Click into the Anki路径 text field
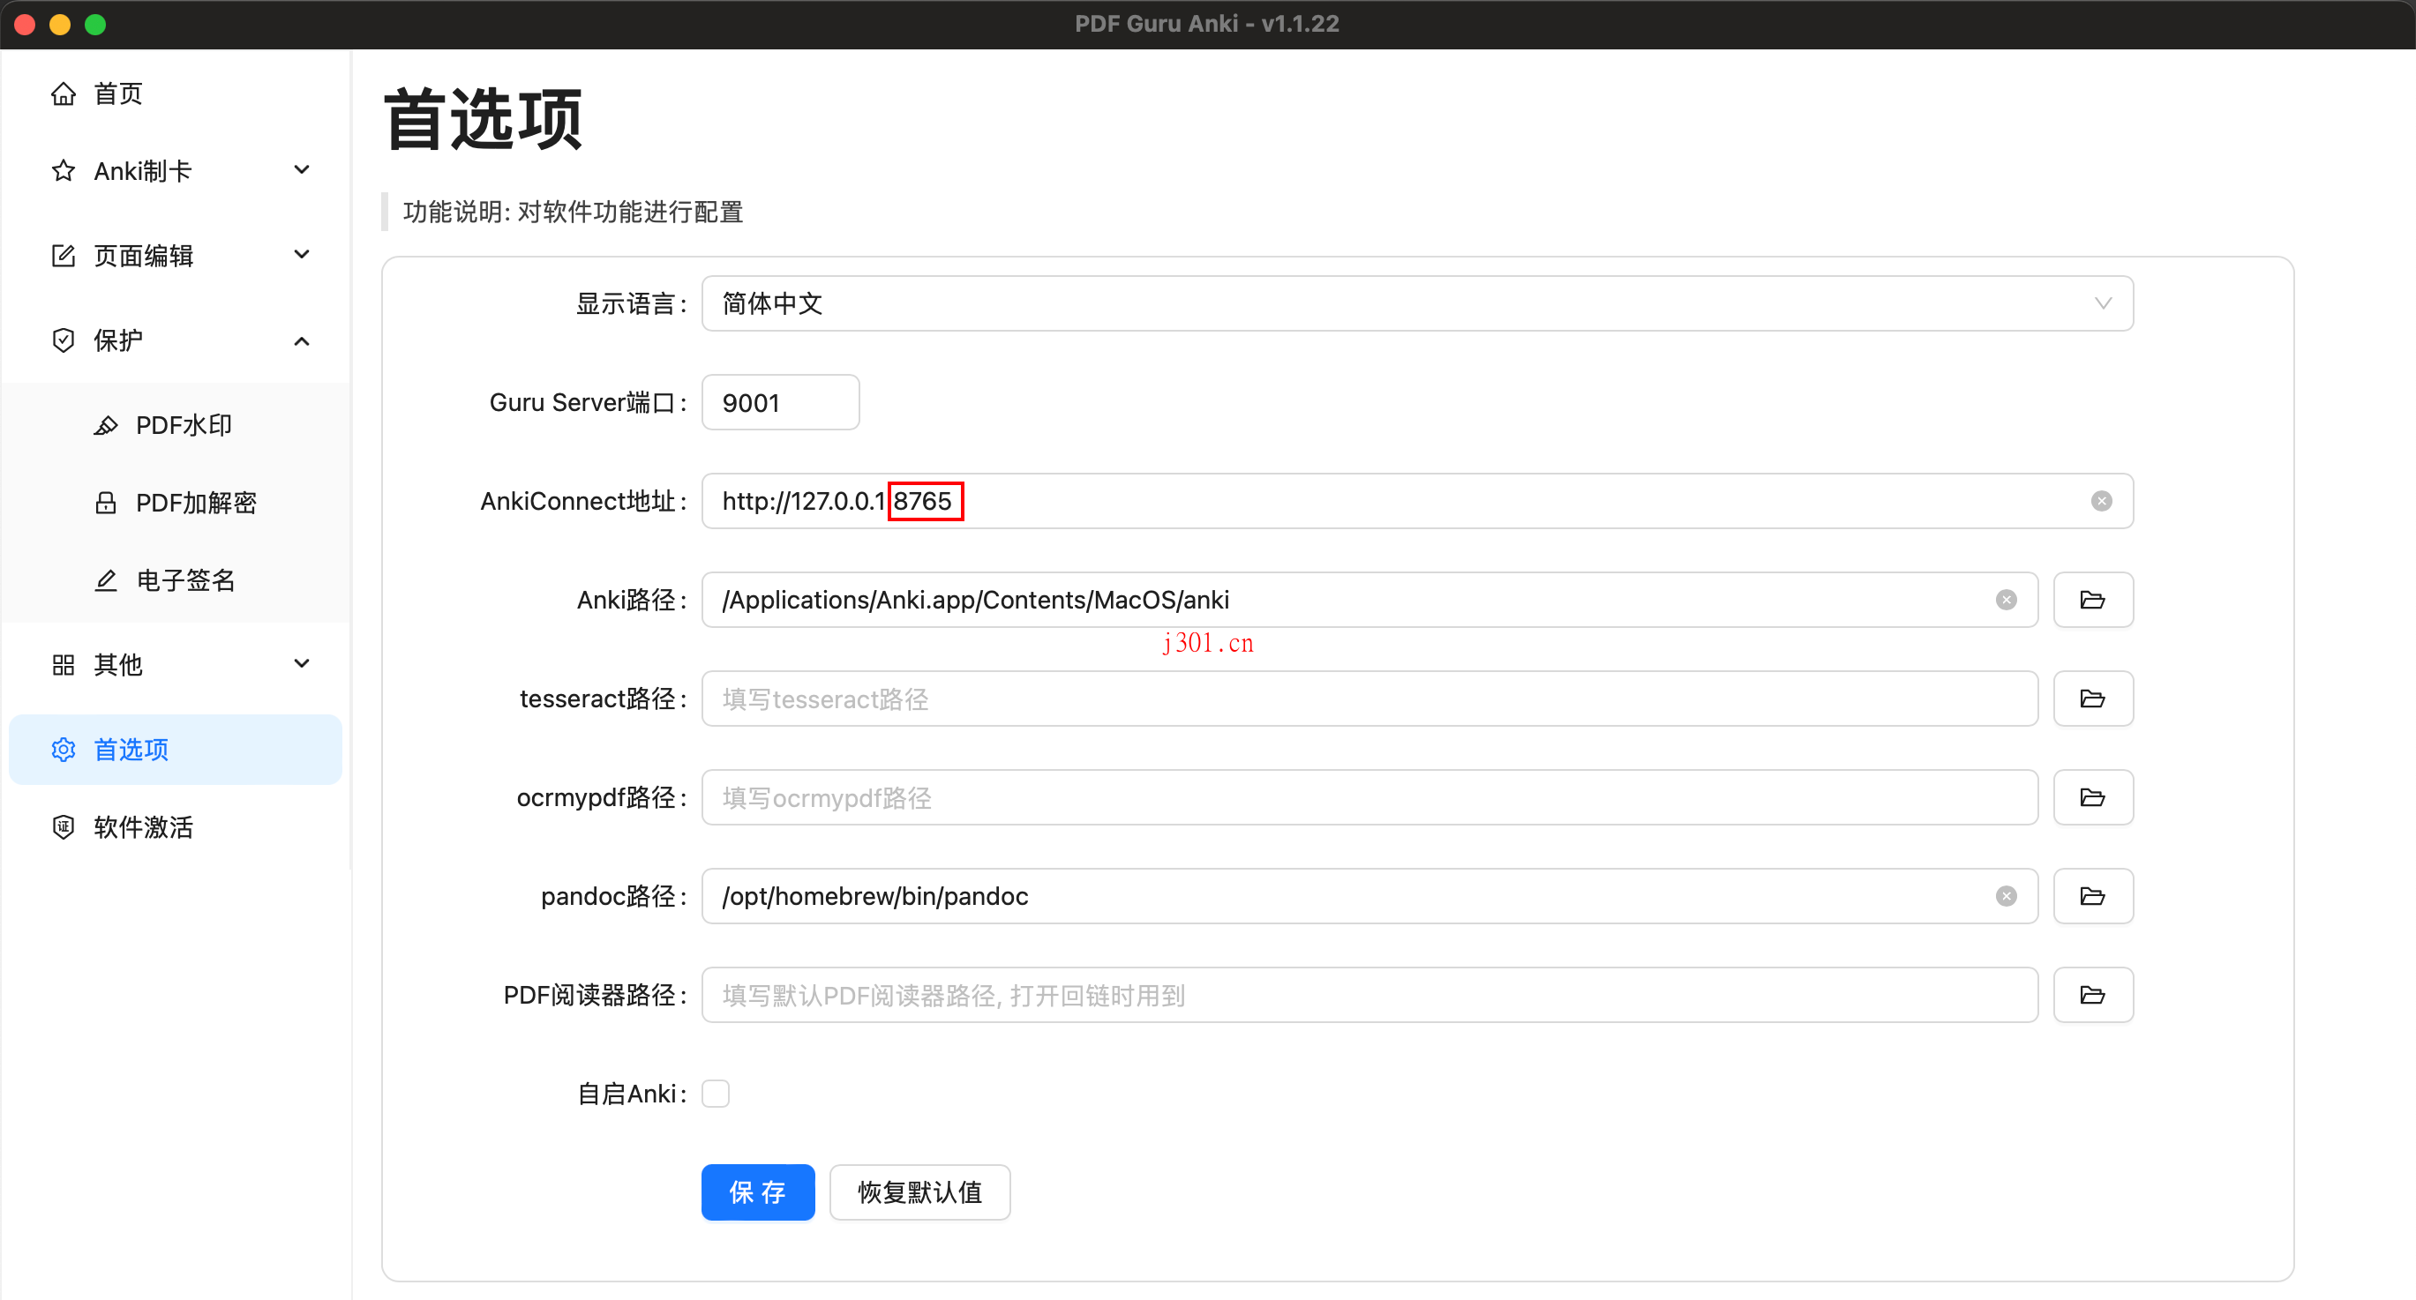 [1369, 600]
